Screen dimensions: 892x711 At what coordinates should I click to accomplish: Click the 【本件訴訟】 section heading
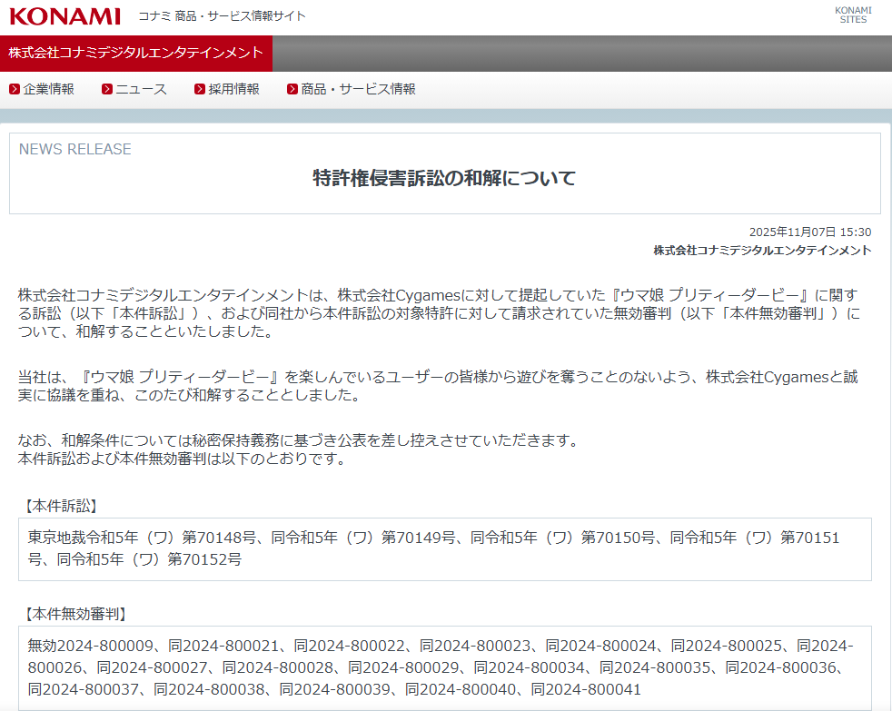(x=59, y=505)
